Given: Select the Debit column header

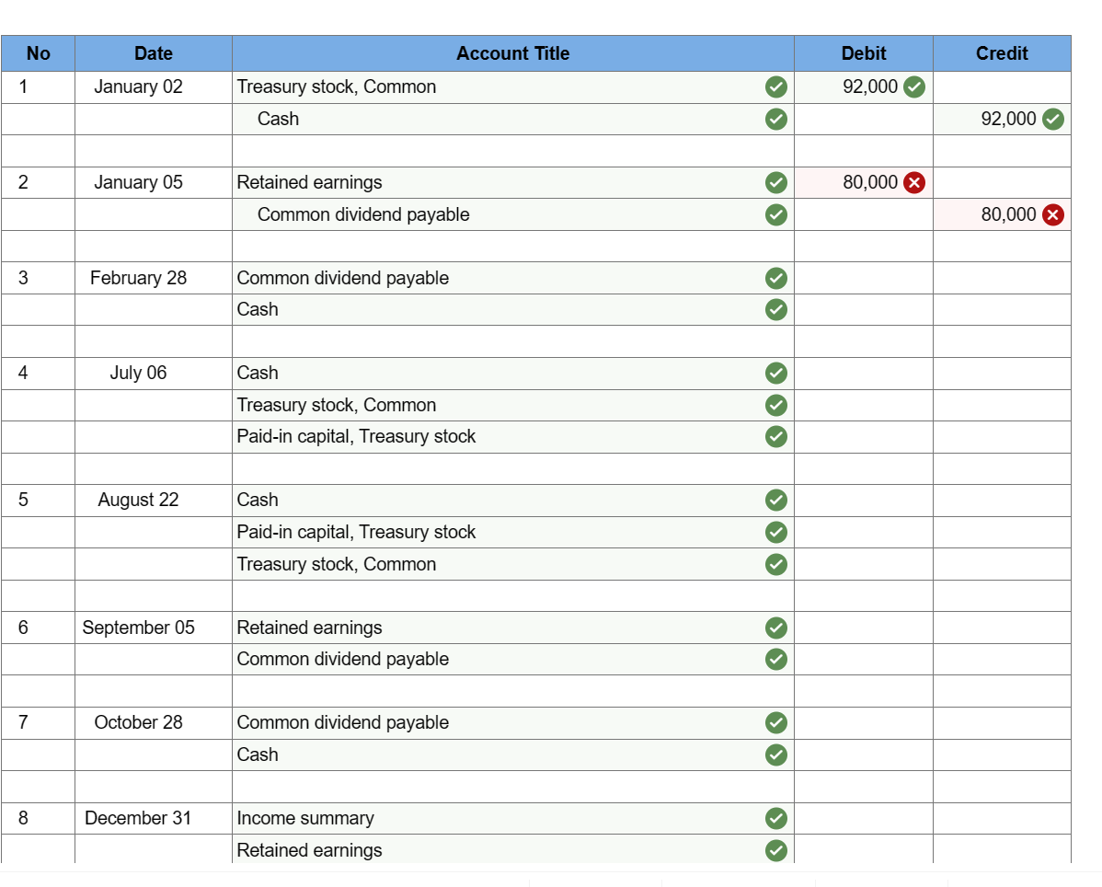Looking at the screenshot, I should click(x=864, y=53).
